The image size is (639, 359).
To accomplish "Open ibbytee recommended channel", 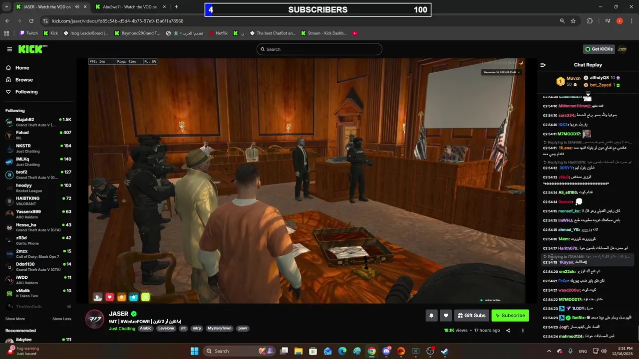I will (38, 341).
